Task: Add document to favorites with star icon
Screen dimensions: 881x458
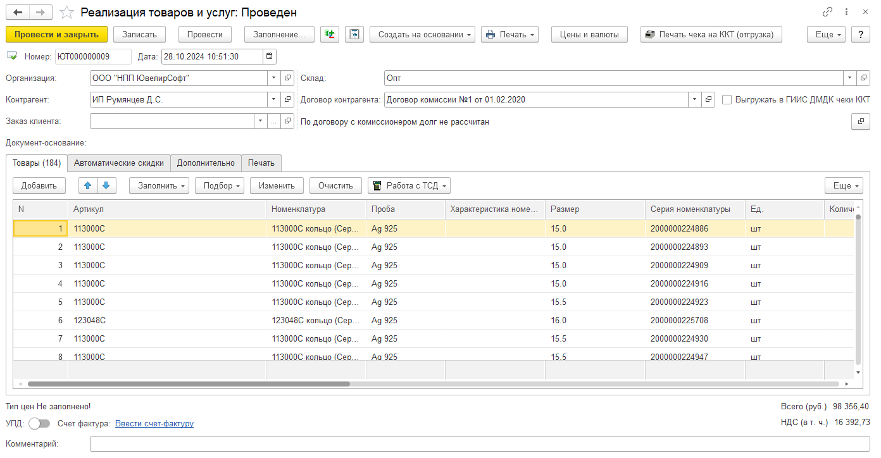Action: point(65,13)
